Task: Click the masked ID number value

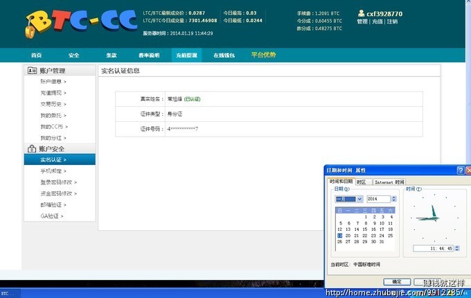Action: (x=183, y=129)
